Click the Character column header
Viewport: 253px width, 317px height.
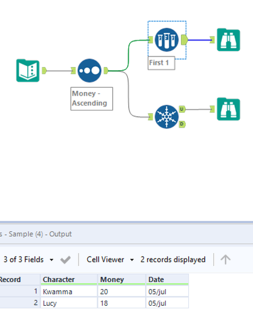coord(69,280)
